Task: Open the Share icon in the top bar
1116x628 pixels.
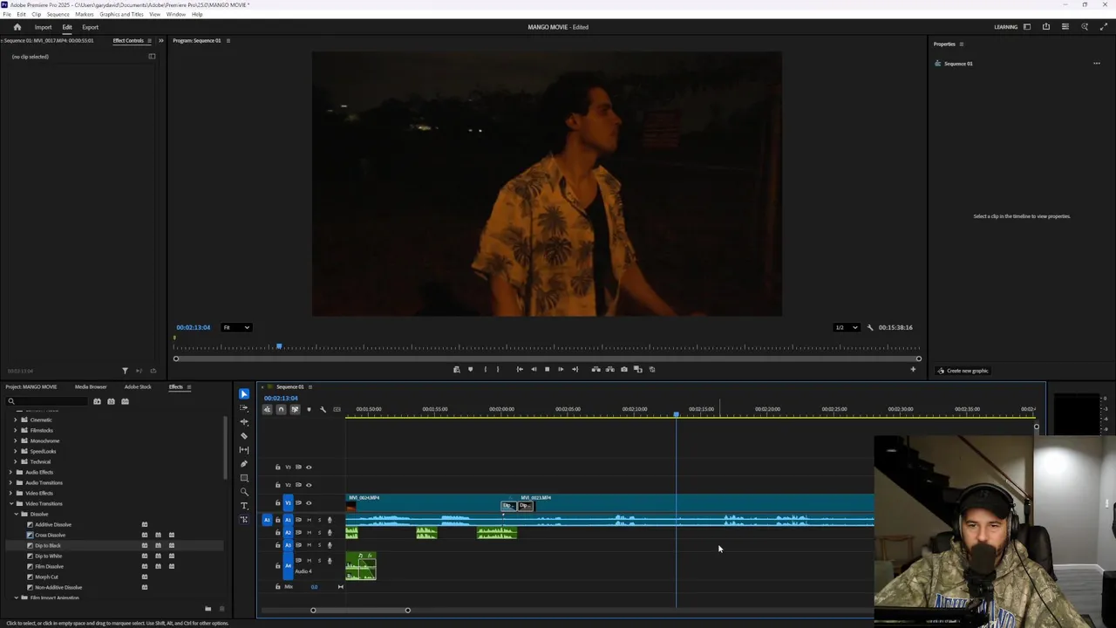Action: point(1046,27)
